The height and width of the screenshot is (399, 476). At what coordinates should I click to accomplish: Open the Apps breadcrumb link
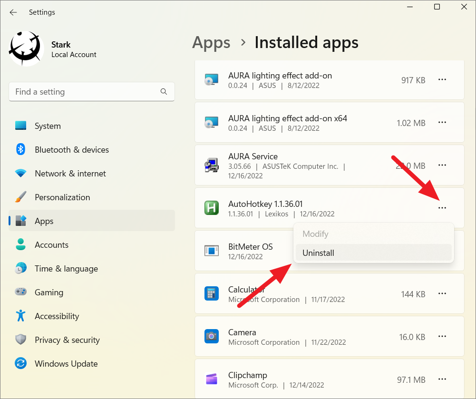point(211,42)
